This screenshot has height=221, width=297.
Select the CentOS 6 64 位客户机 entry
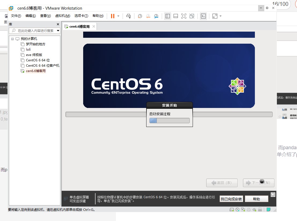coord(42,66)
